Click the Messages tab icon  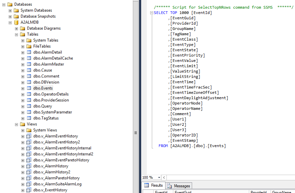(169, 186)
